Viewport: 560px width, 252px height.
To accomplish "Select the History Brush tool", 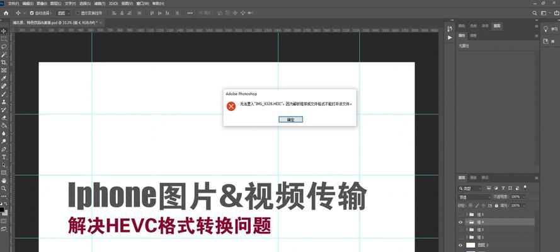I will [x=4, y=110].
